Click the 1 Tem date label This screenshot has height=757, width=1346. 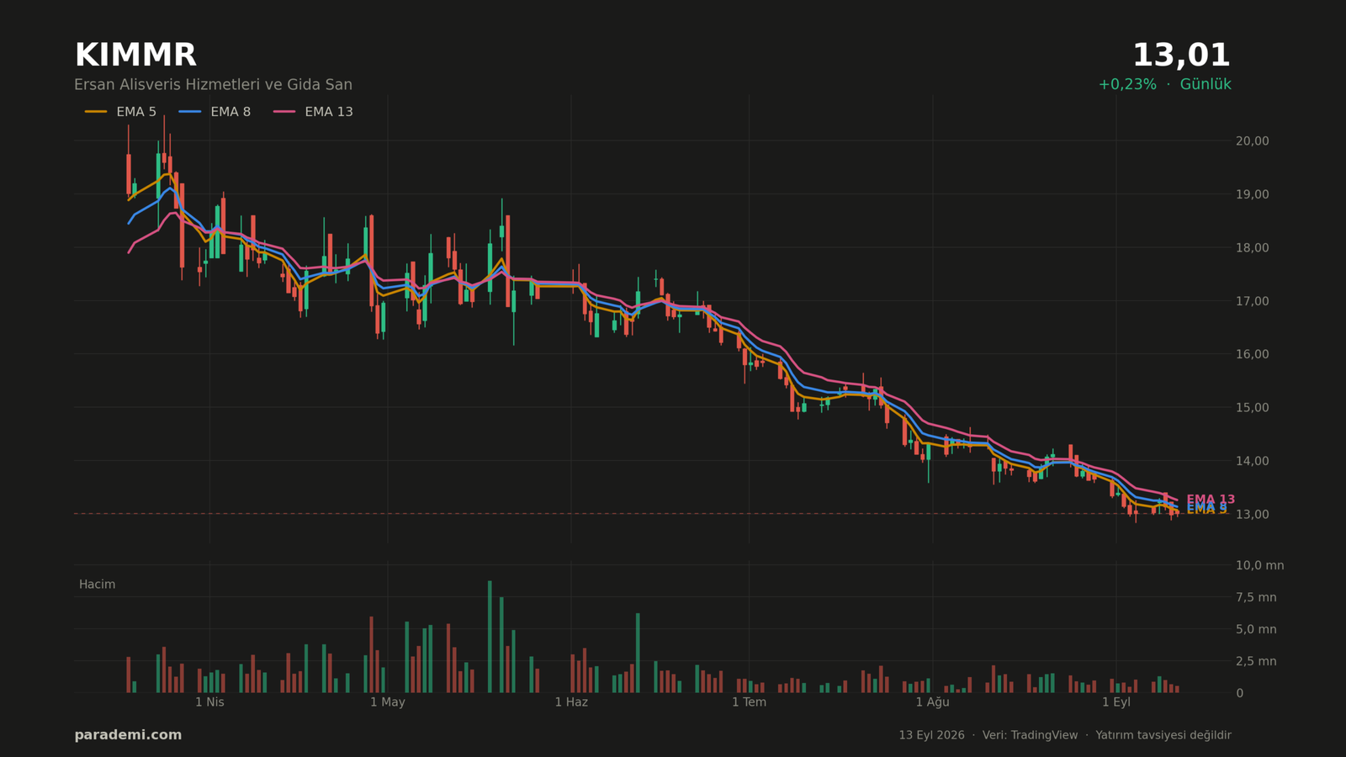click(x=749, y=702)
